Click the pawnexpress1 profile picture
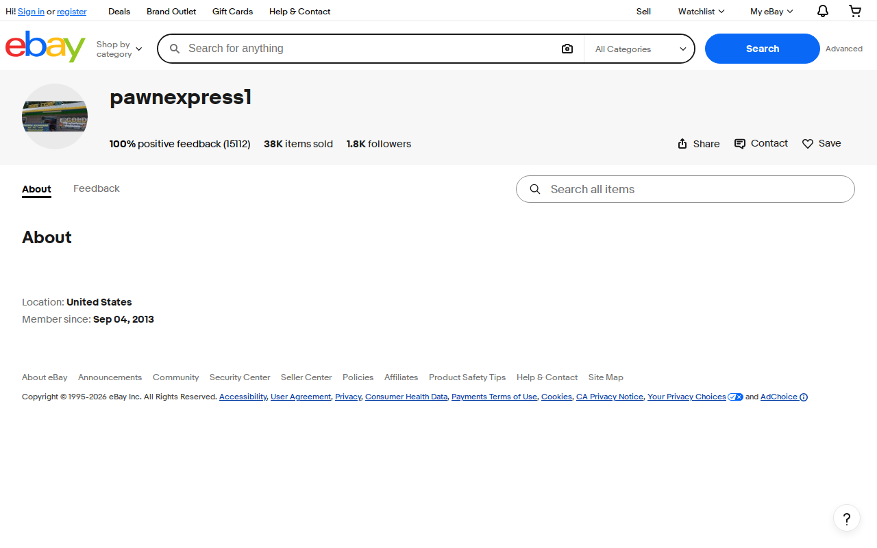Screen dimensions: 877x548 click(x=55, y=116)
